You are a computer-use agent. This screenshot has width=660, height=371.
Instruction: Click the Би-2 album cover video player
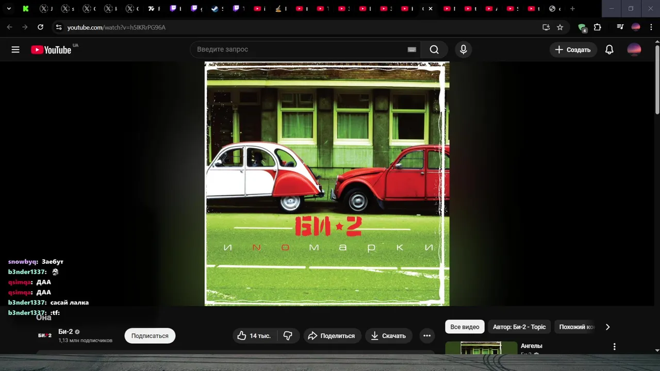pos(327,184)
